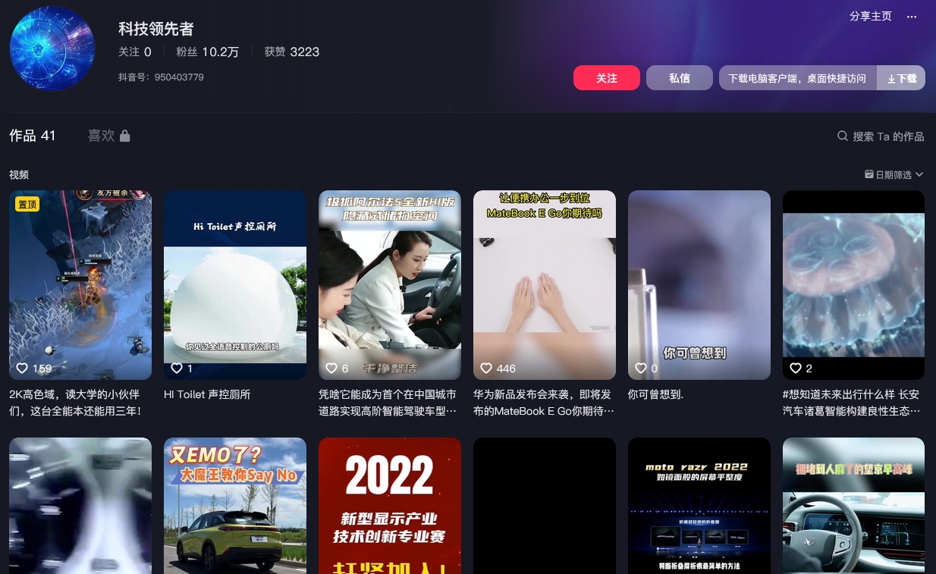
Task: Open the MateBook E Go video thumbnail
Action: [x=545, y=285]
